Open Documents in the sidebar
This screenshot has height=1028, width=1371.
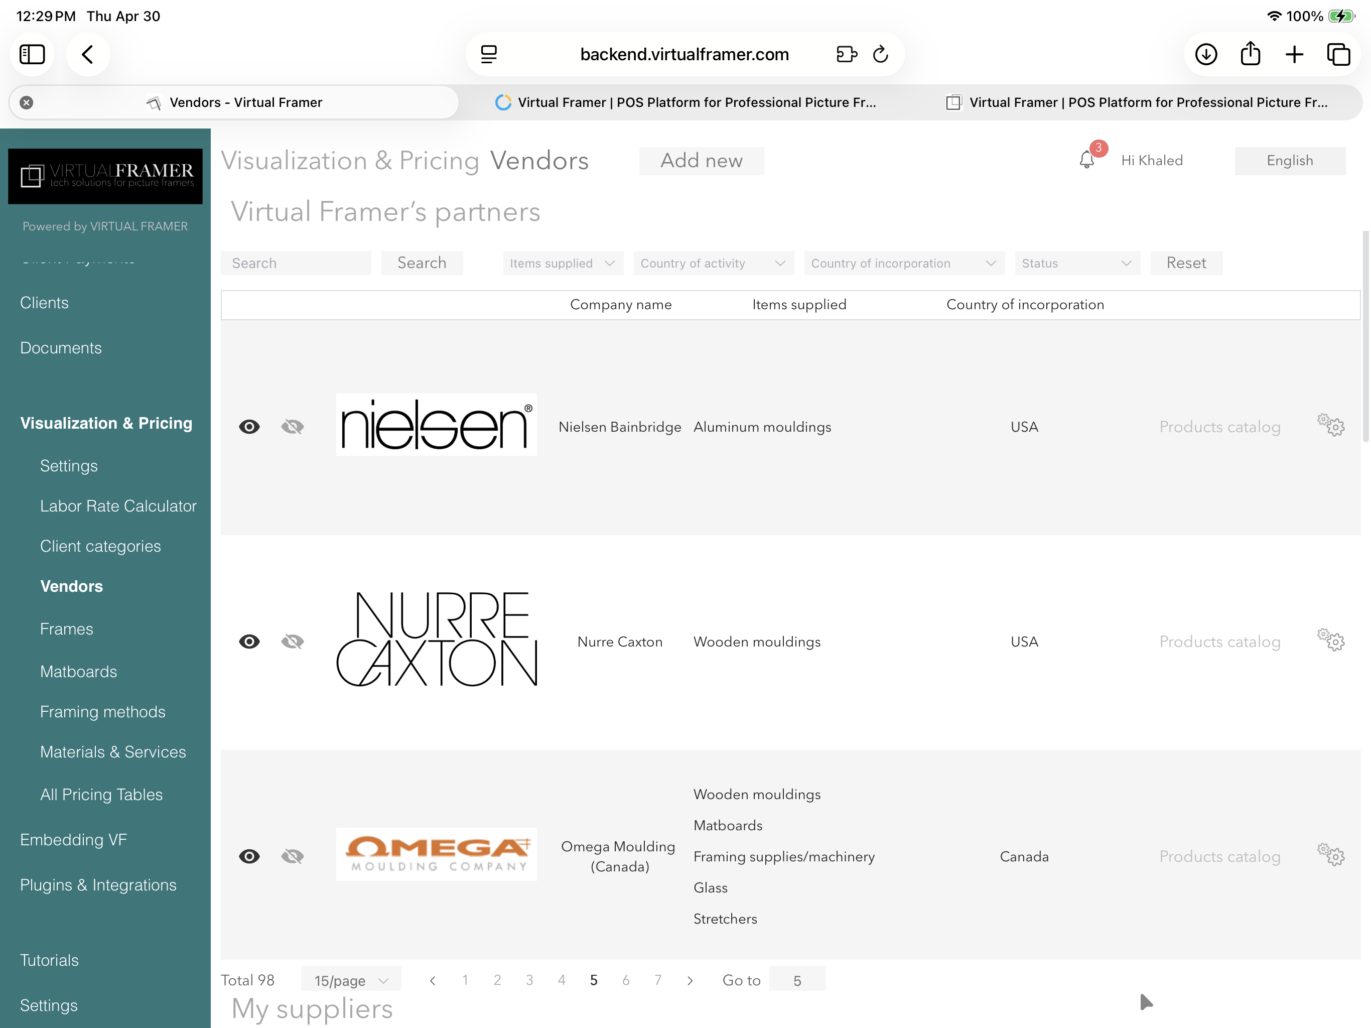[x=61, y=348]
